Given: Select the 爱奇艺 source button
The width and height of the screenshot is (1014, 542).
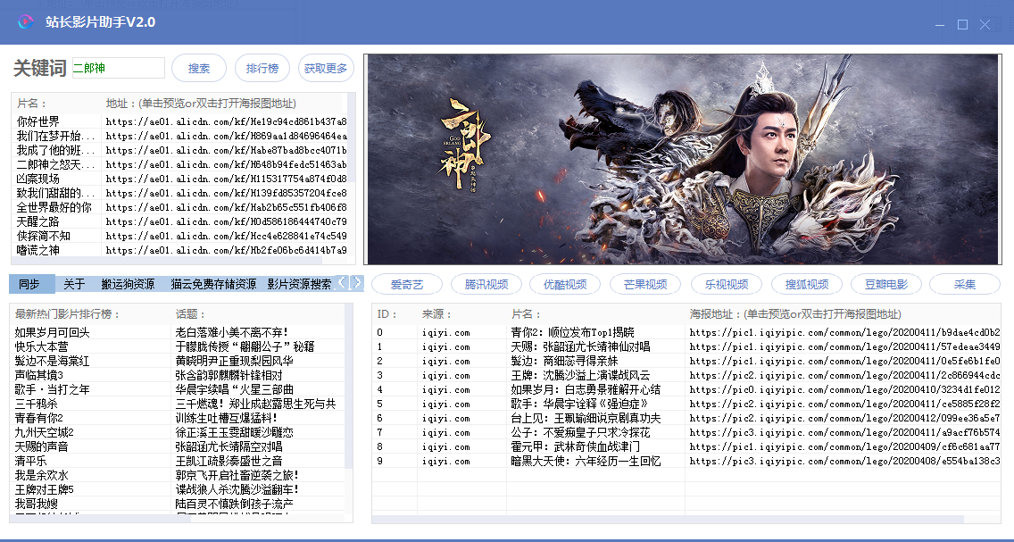Looking at the screenshot, I should 407,284.
